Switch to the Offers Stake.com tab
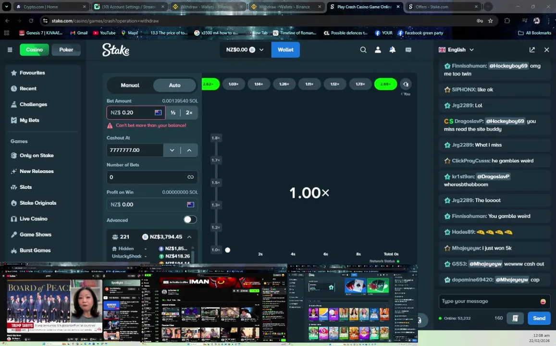 pyautogui.click(x=443, y=7)
